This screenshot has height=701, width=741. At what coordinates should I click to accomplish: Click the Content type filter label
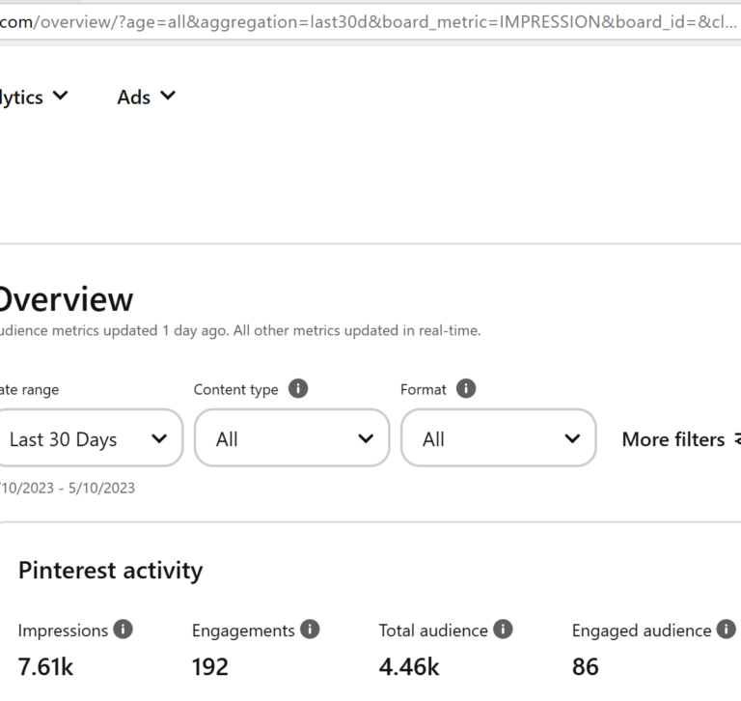point(235,390)
